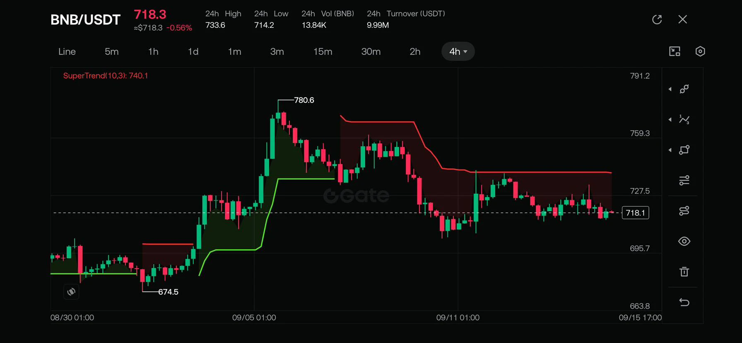This screenshot has height=343, width=742.
Task: Click the 09/15 17:00 time axis label
Action: (x=640, y=318)
